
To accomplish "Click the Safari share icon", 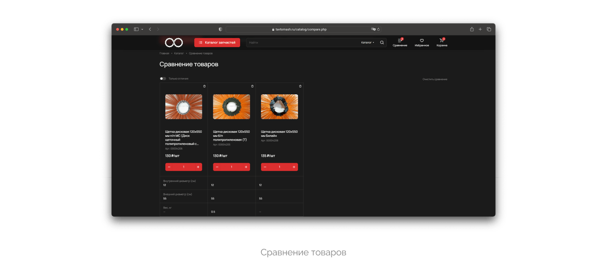I will point(472,29).
